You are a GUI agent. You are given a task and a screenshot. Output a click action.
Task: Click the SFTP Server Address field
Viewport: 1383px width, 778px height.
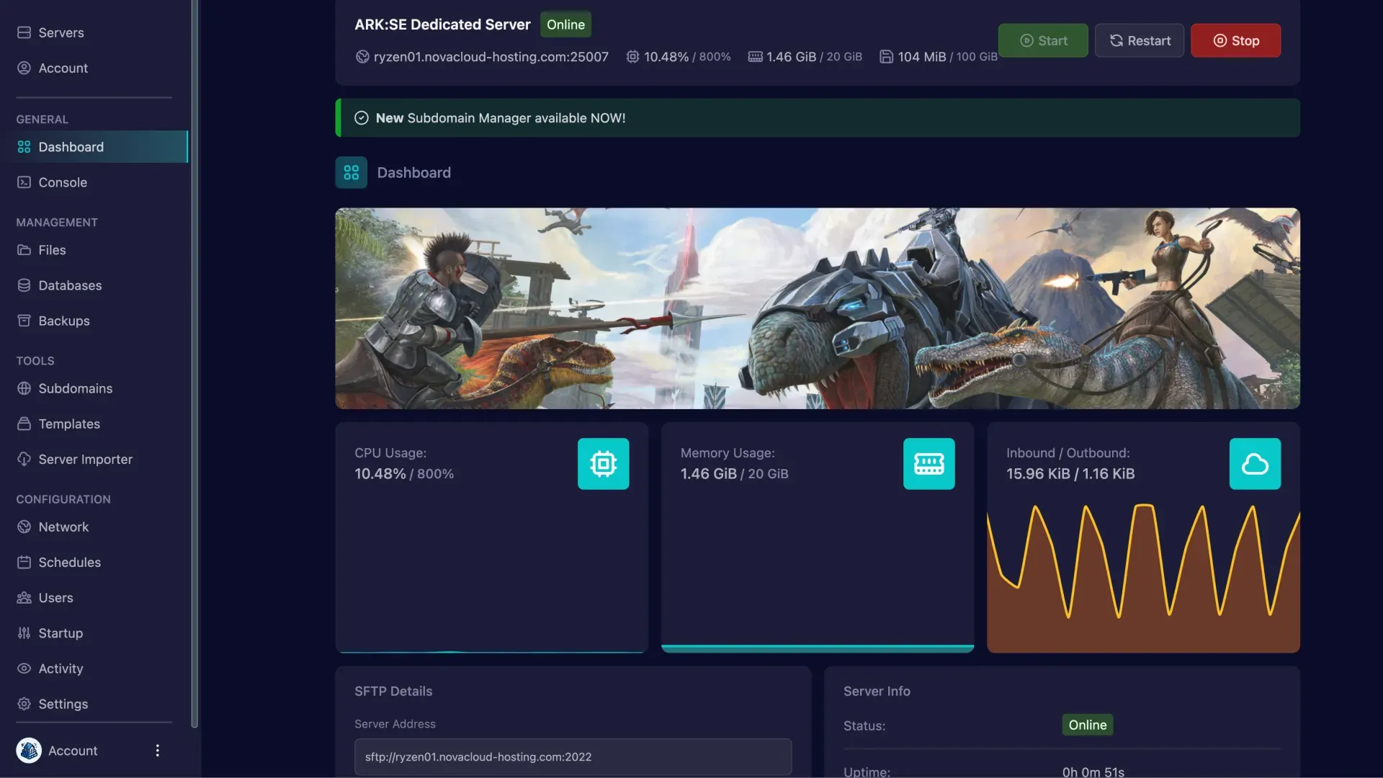[573, 756]
